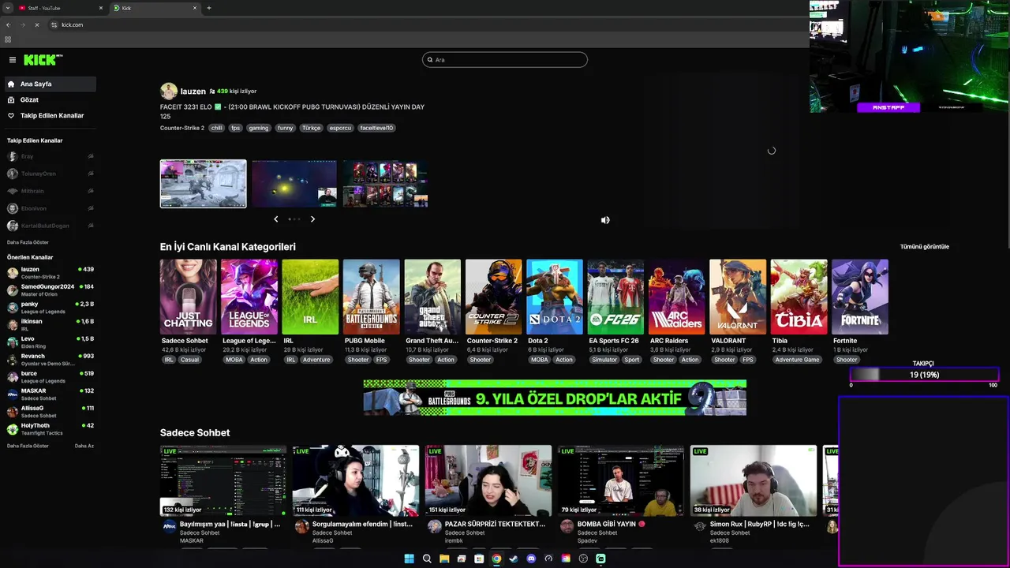Open the Fortnite category card

[860, 297]
